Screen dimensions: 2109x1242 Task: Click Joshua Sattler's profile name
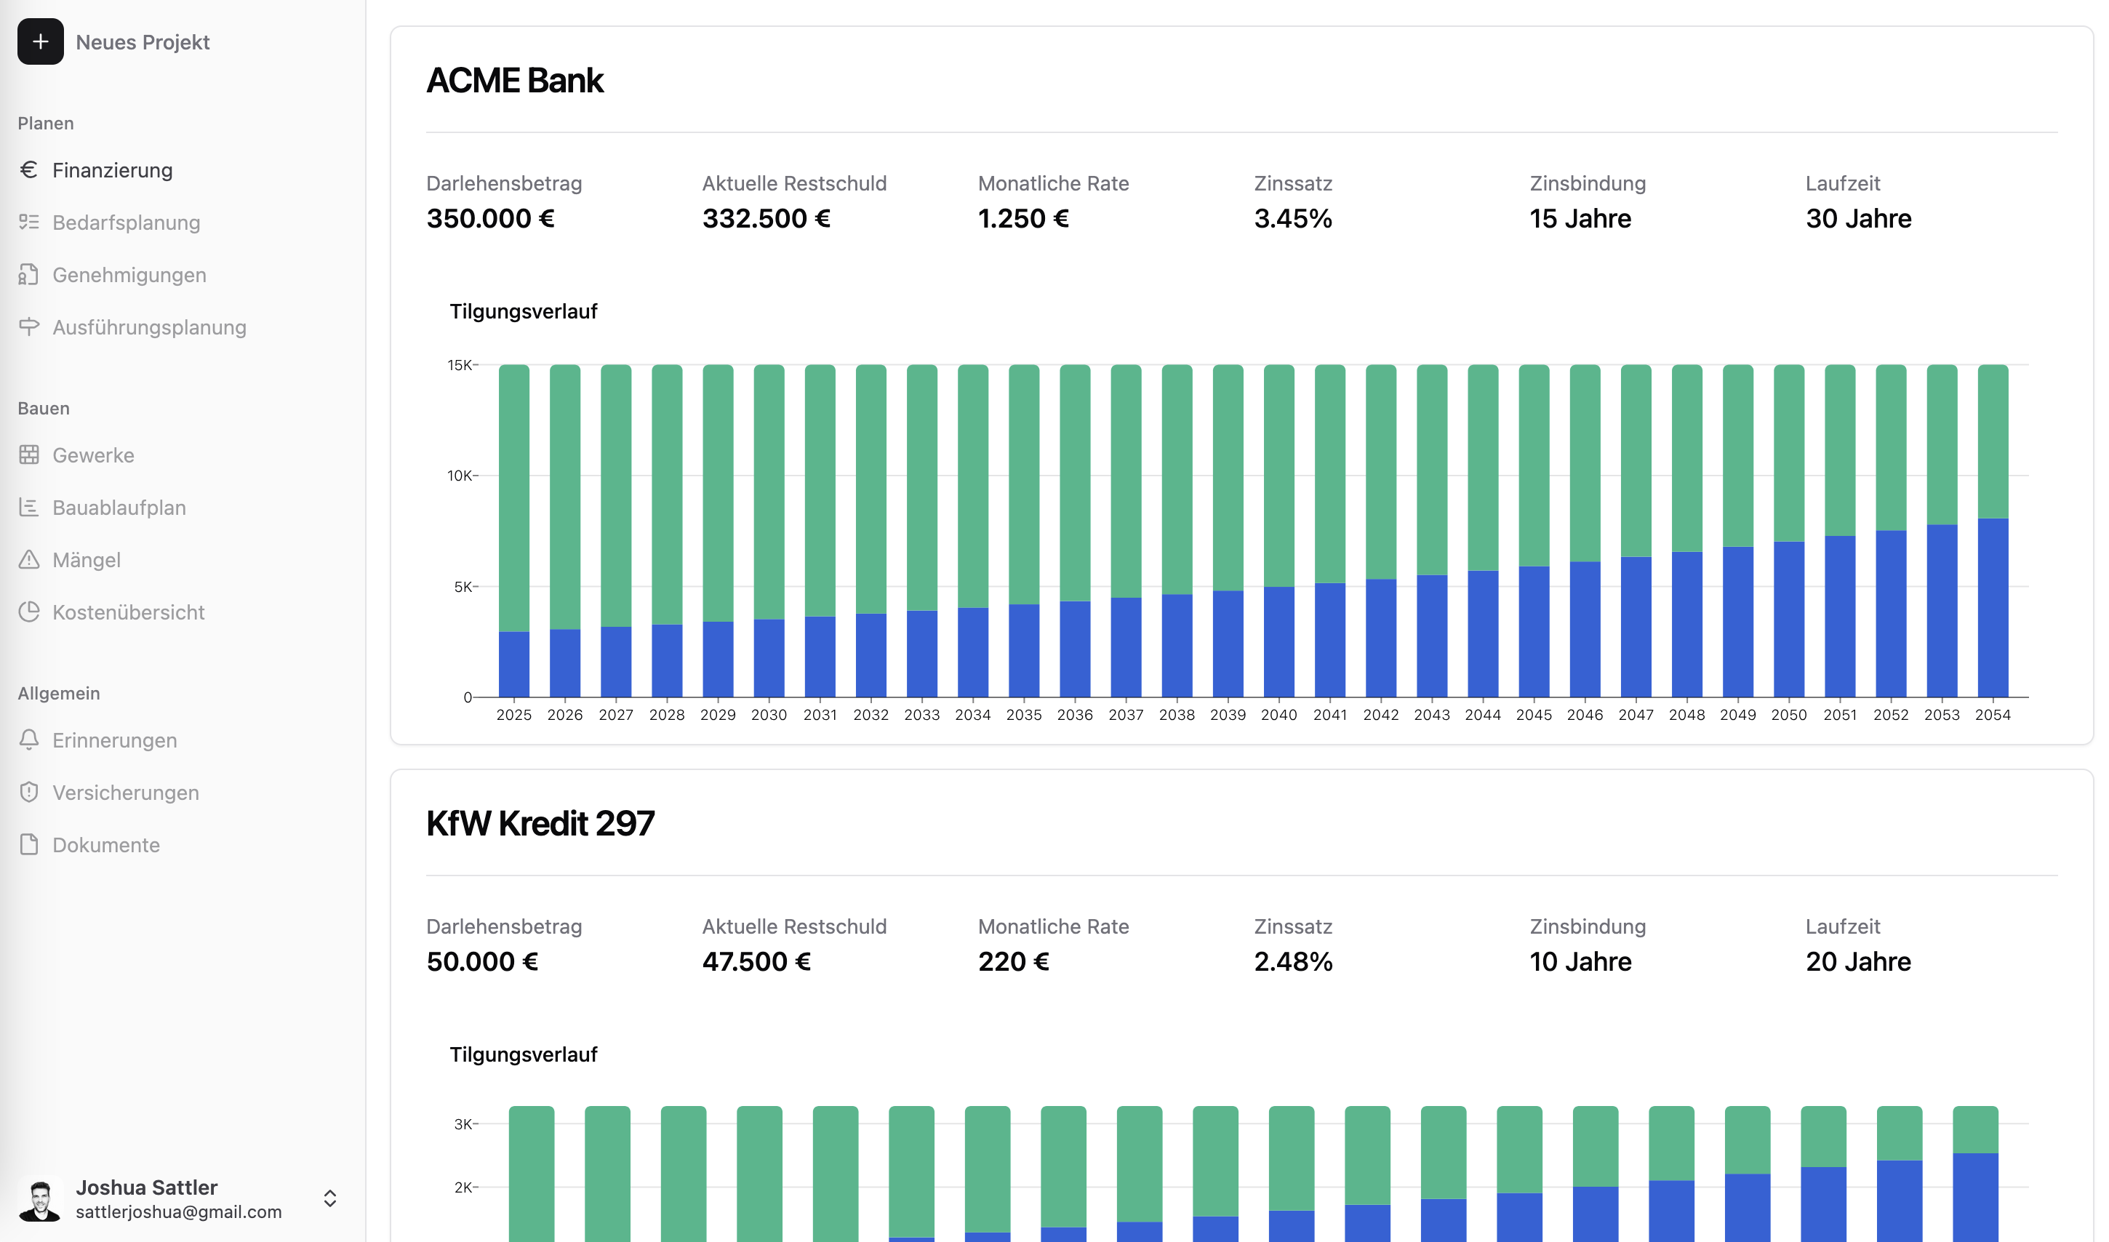pyautogui.click(x=146, y=1187)
